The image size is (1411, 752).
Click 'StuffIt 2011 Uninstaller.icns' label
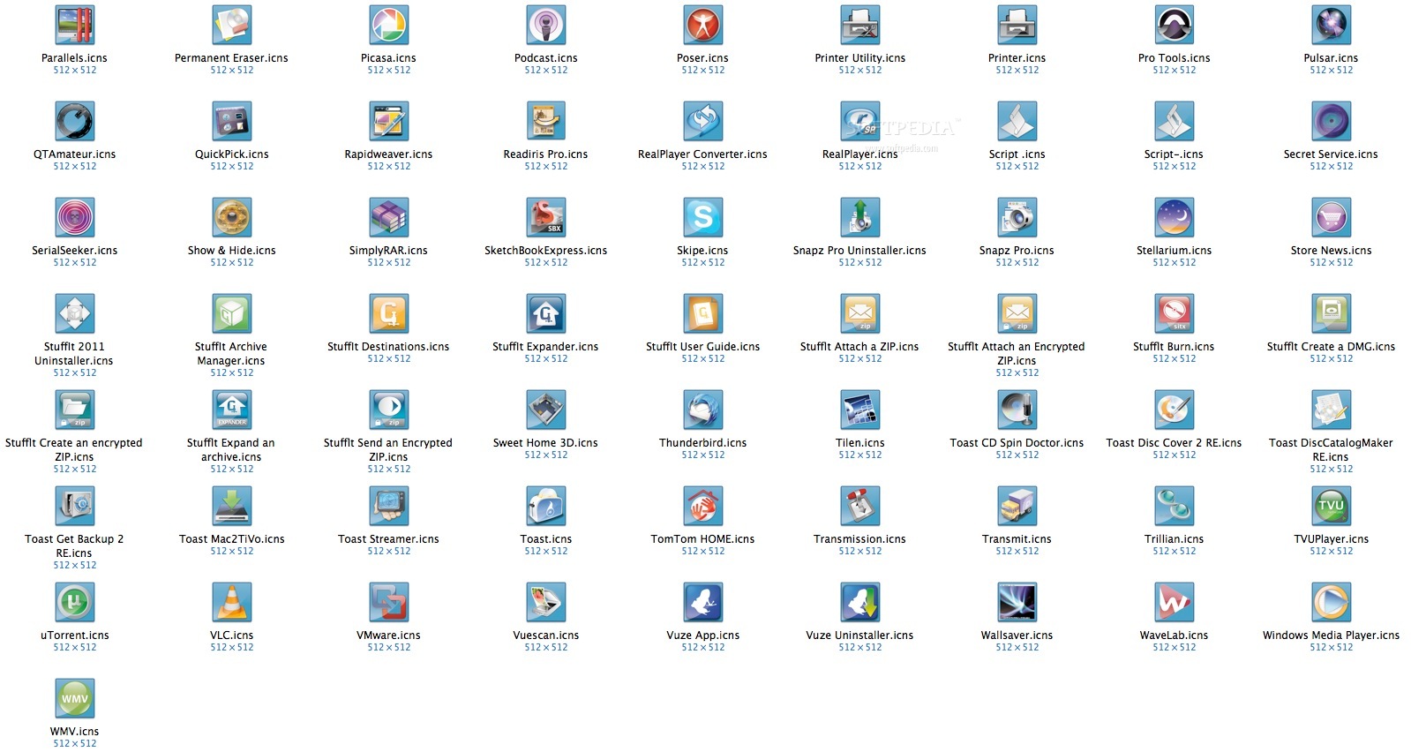[x=75, y=354]
